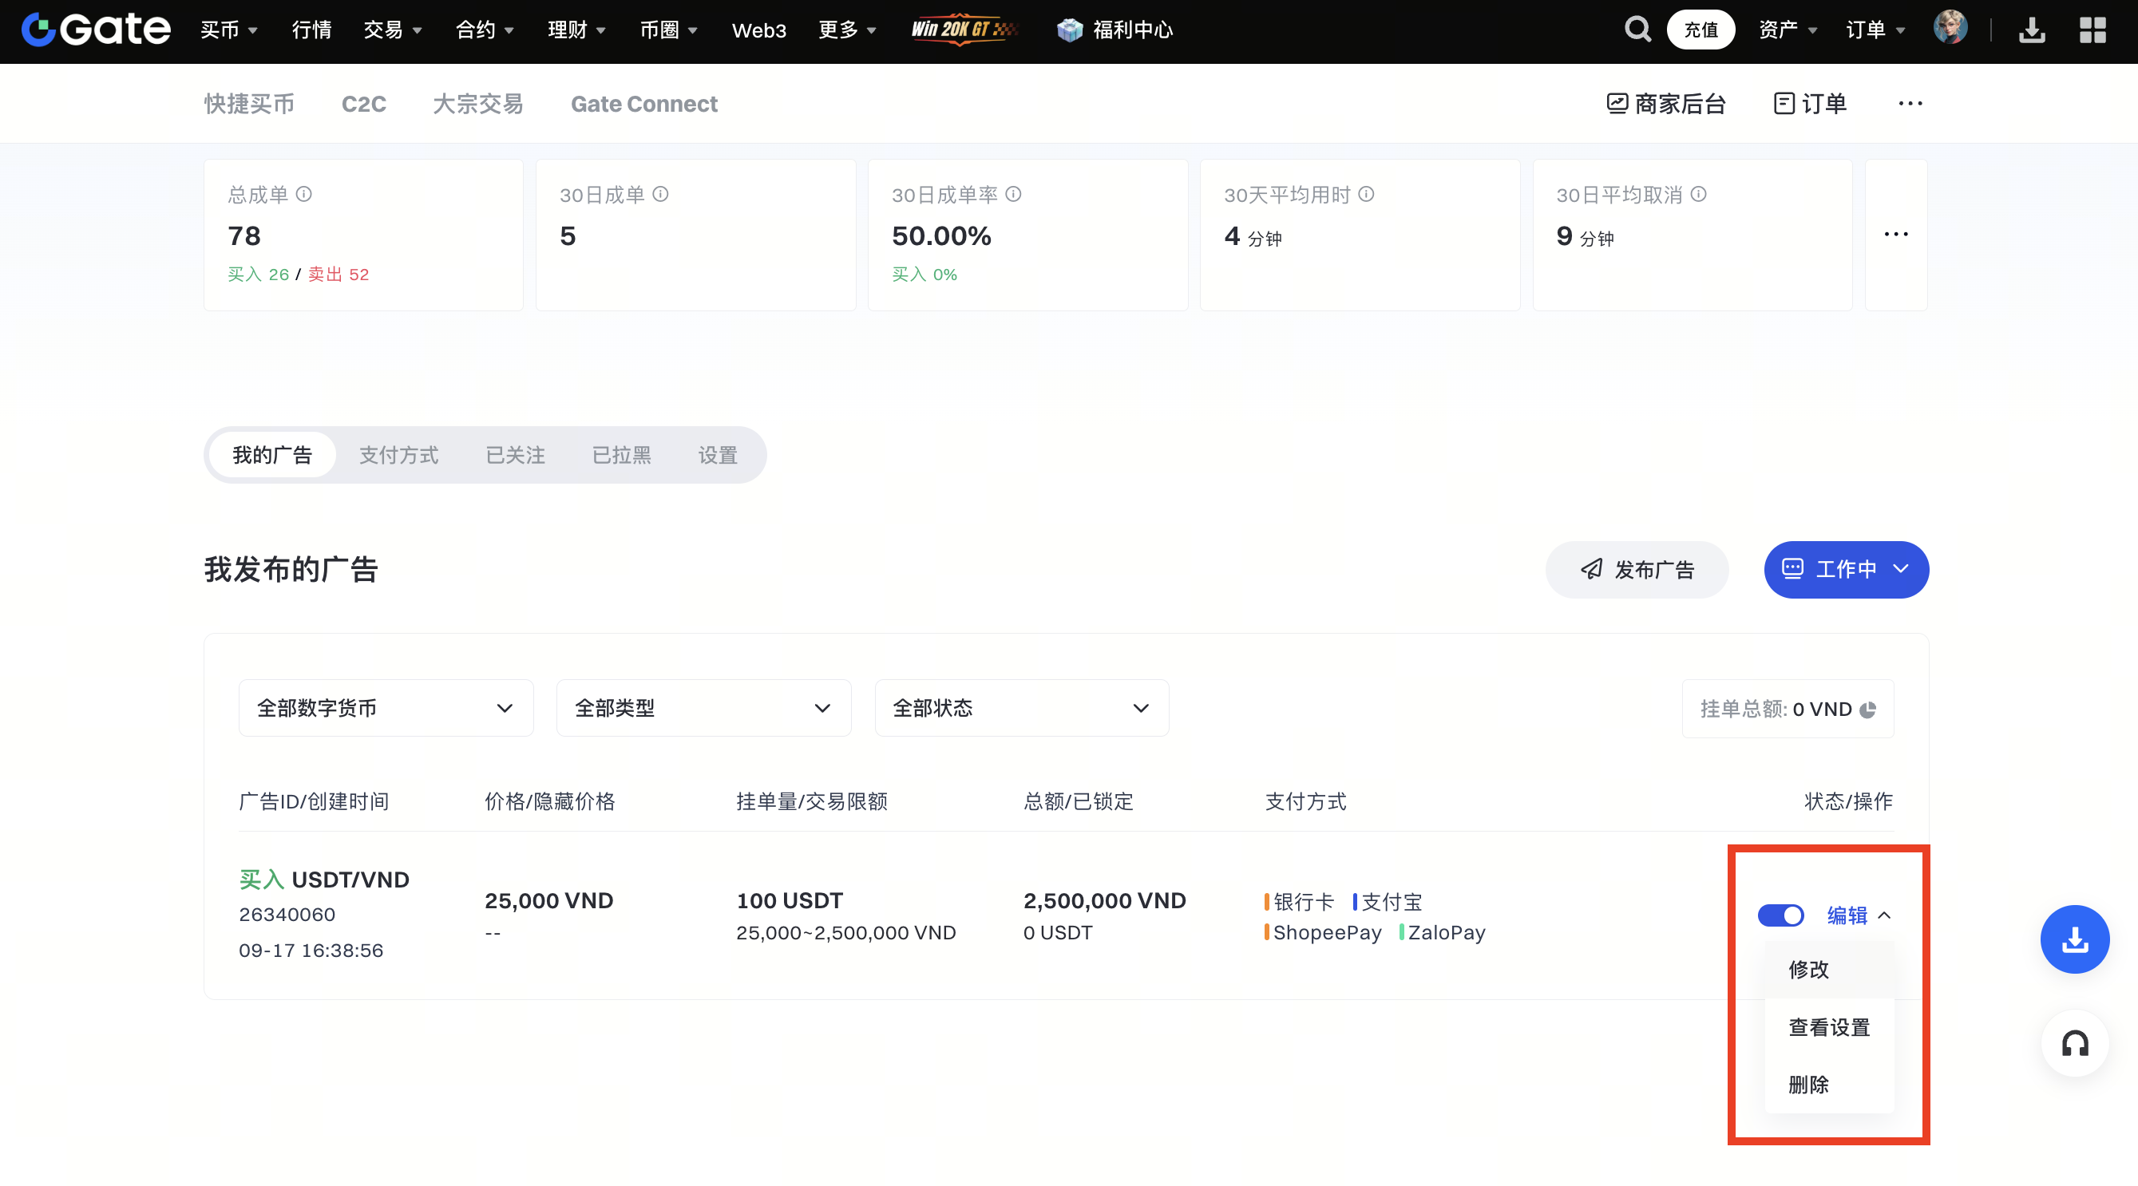Click info icon beside 30日成单率

click(1013, 194)
